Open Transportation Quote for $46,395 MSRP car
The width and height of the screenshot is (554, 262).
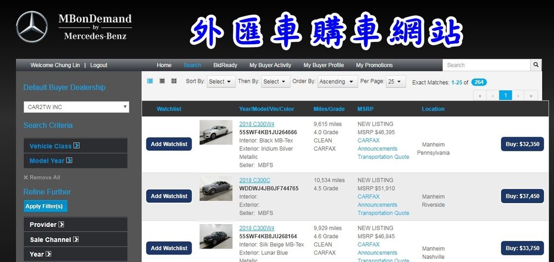pos(384,157)
